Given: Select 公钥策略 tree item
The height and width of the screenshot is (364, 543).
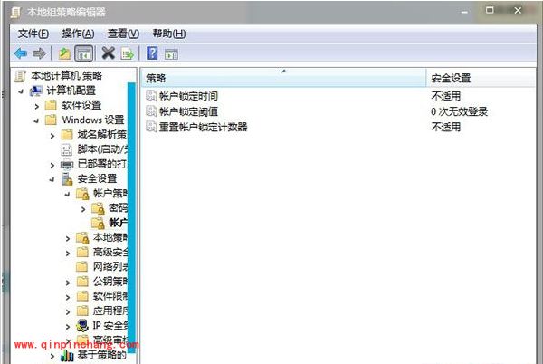Looking at the screenshot, I should tap(110, 282).
